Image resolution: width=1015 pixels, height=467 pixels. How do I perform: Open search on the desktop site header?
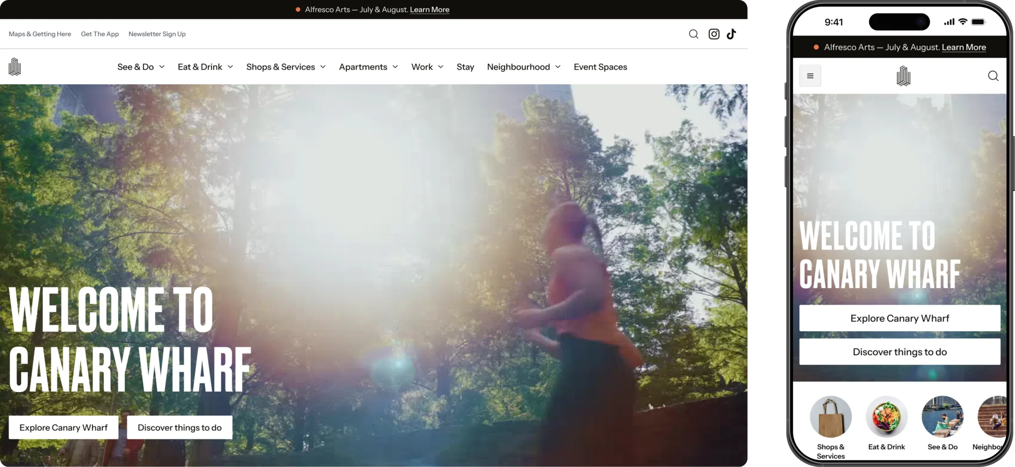click(693, 34)
